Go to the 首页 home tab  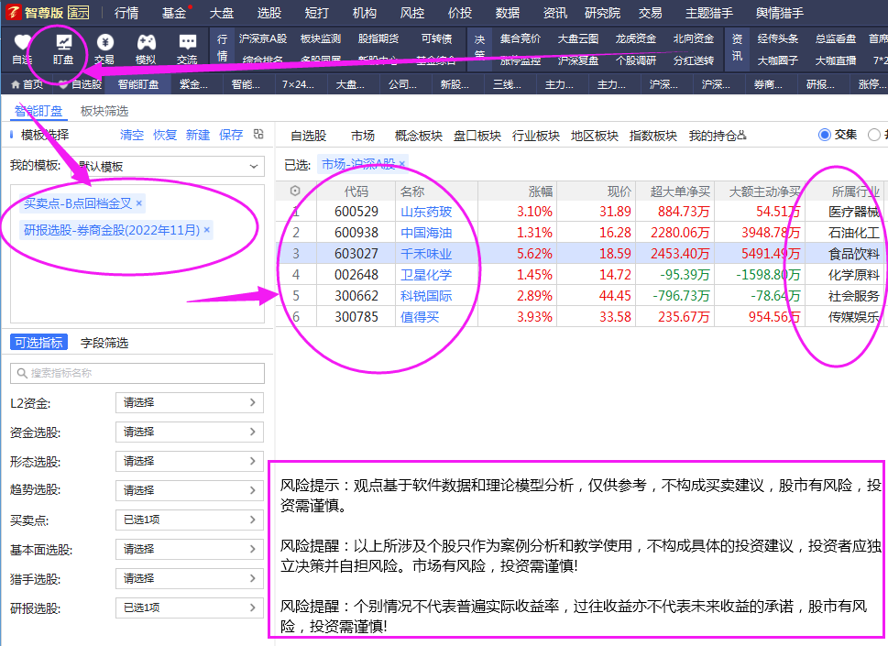coord(27,84)
